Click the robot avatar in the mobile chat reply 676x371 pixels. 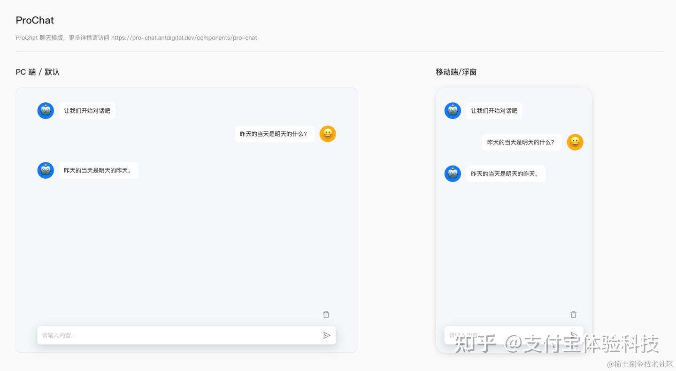point(452,173)
